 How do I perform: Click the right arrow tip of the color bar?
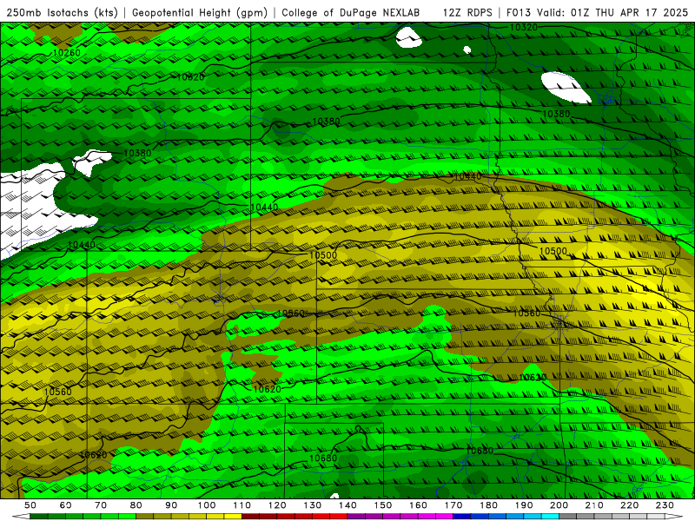click(676, 517)
